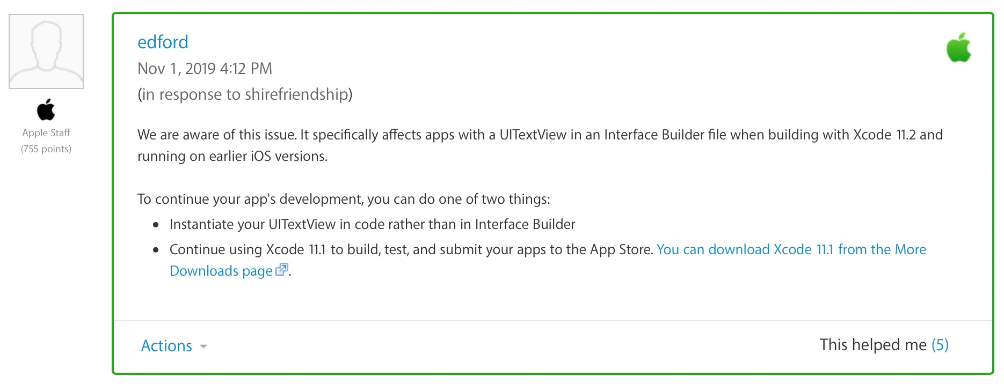Click the "Continue using Xcode 11.1" bullet text
Image resolution: width=1004 pixels, height=384 pixels.
point(411,249)
